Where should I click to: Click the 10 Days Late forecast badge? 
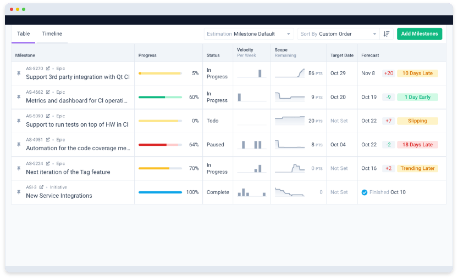(417, 73)
